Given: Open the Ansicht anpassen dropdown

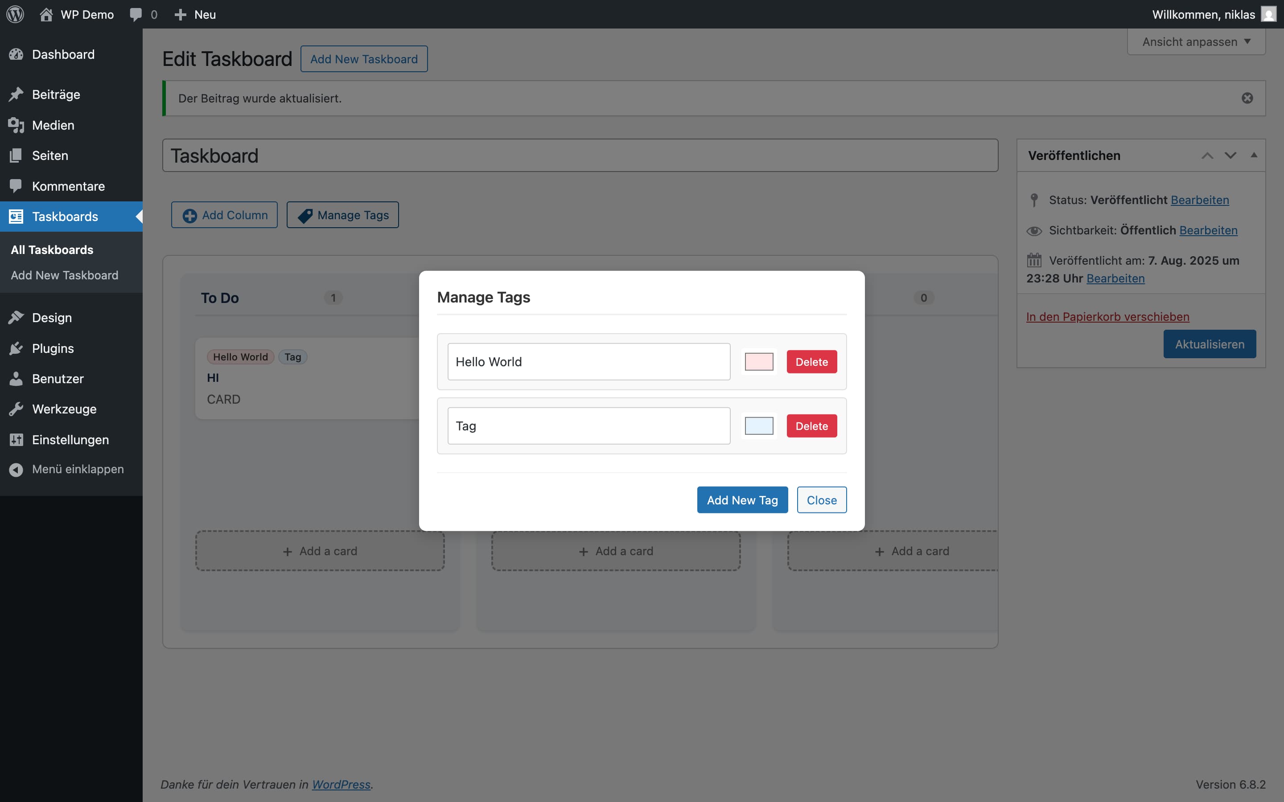Looking at the screenshot, I should [x=1196, y=42].
